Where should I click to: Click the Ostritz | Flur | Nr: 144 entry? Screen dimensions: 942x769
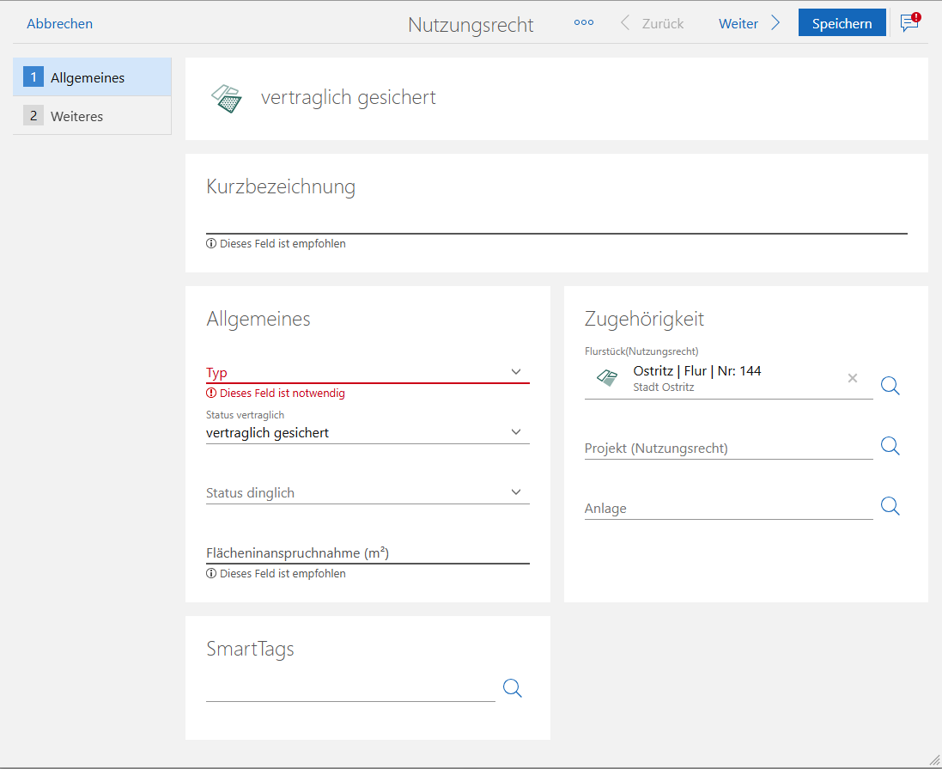tap(697, 371)
